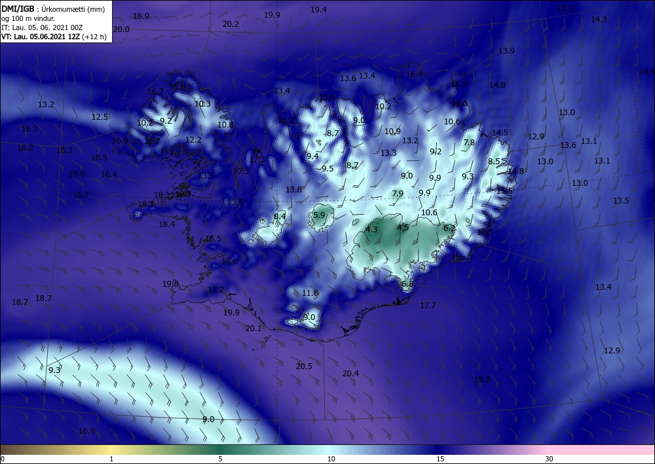Click the 14.5 value off the northeast coast
The height and width of the screenshot is (464, 655).
(500, 133)
